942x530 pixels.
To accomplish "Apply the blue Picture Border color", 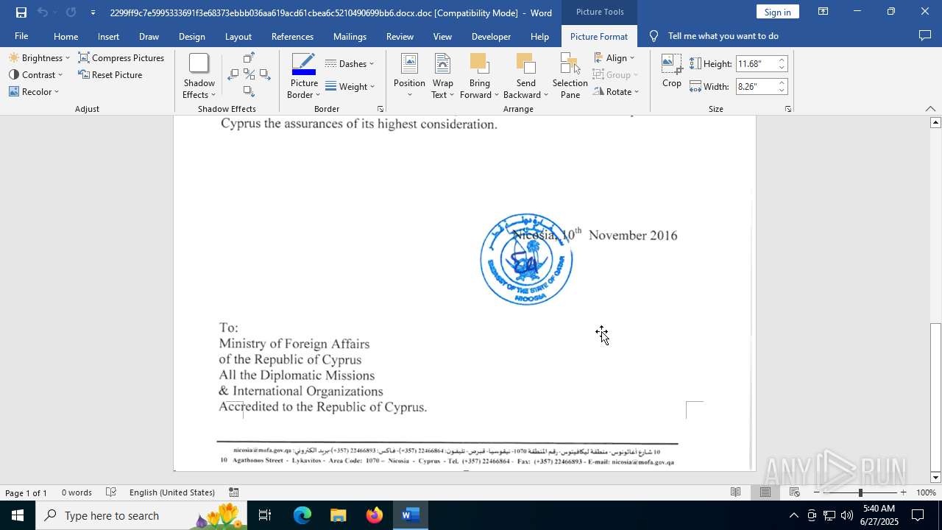I will tap(304, 64).
